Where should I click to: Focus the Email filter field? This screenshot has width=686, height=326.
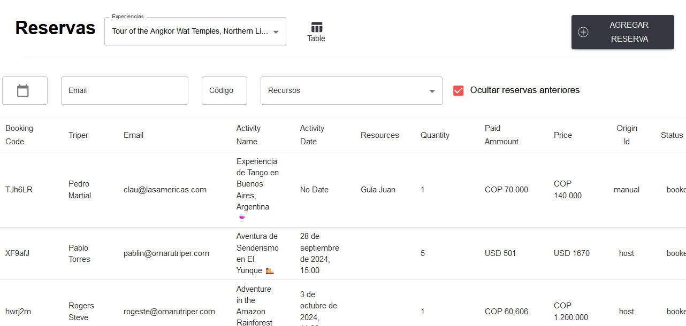[124, 91]
